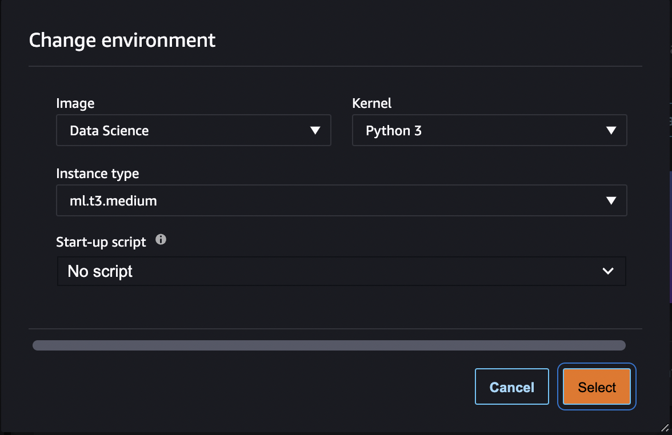Screen dimensions: 672x435
Task: Click the Start-up script tooltip indicator
Action: coord(161,240)
